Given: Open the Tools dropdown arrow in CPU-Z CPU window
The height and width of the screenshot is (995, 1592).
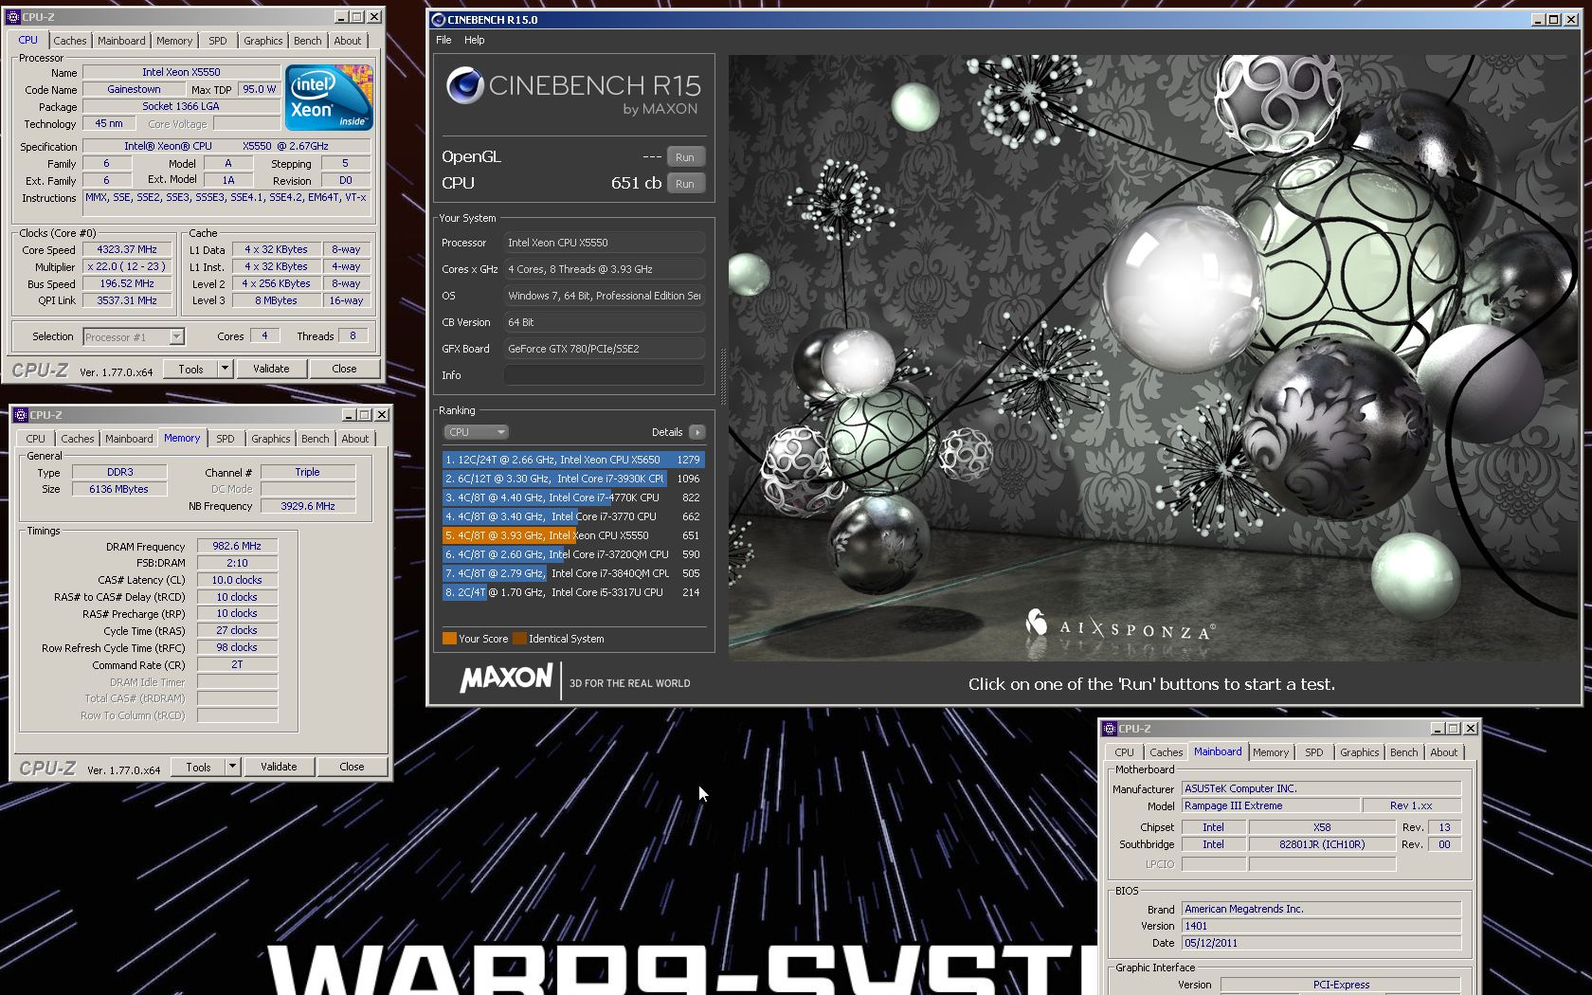Looking at the screenshot, I should pyautogui.click(x=225, y=369).
